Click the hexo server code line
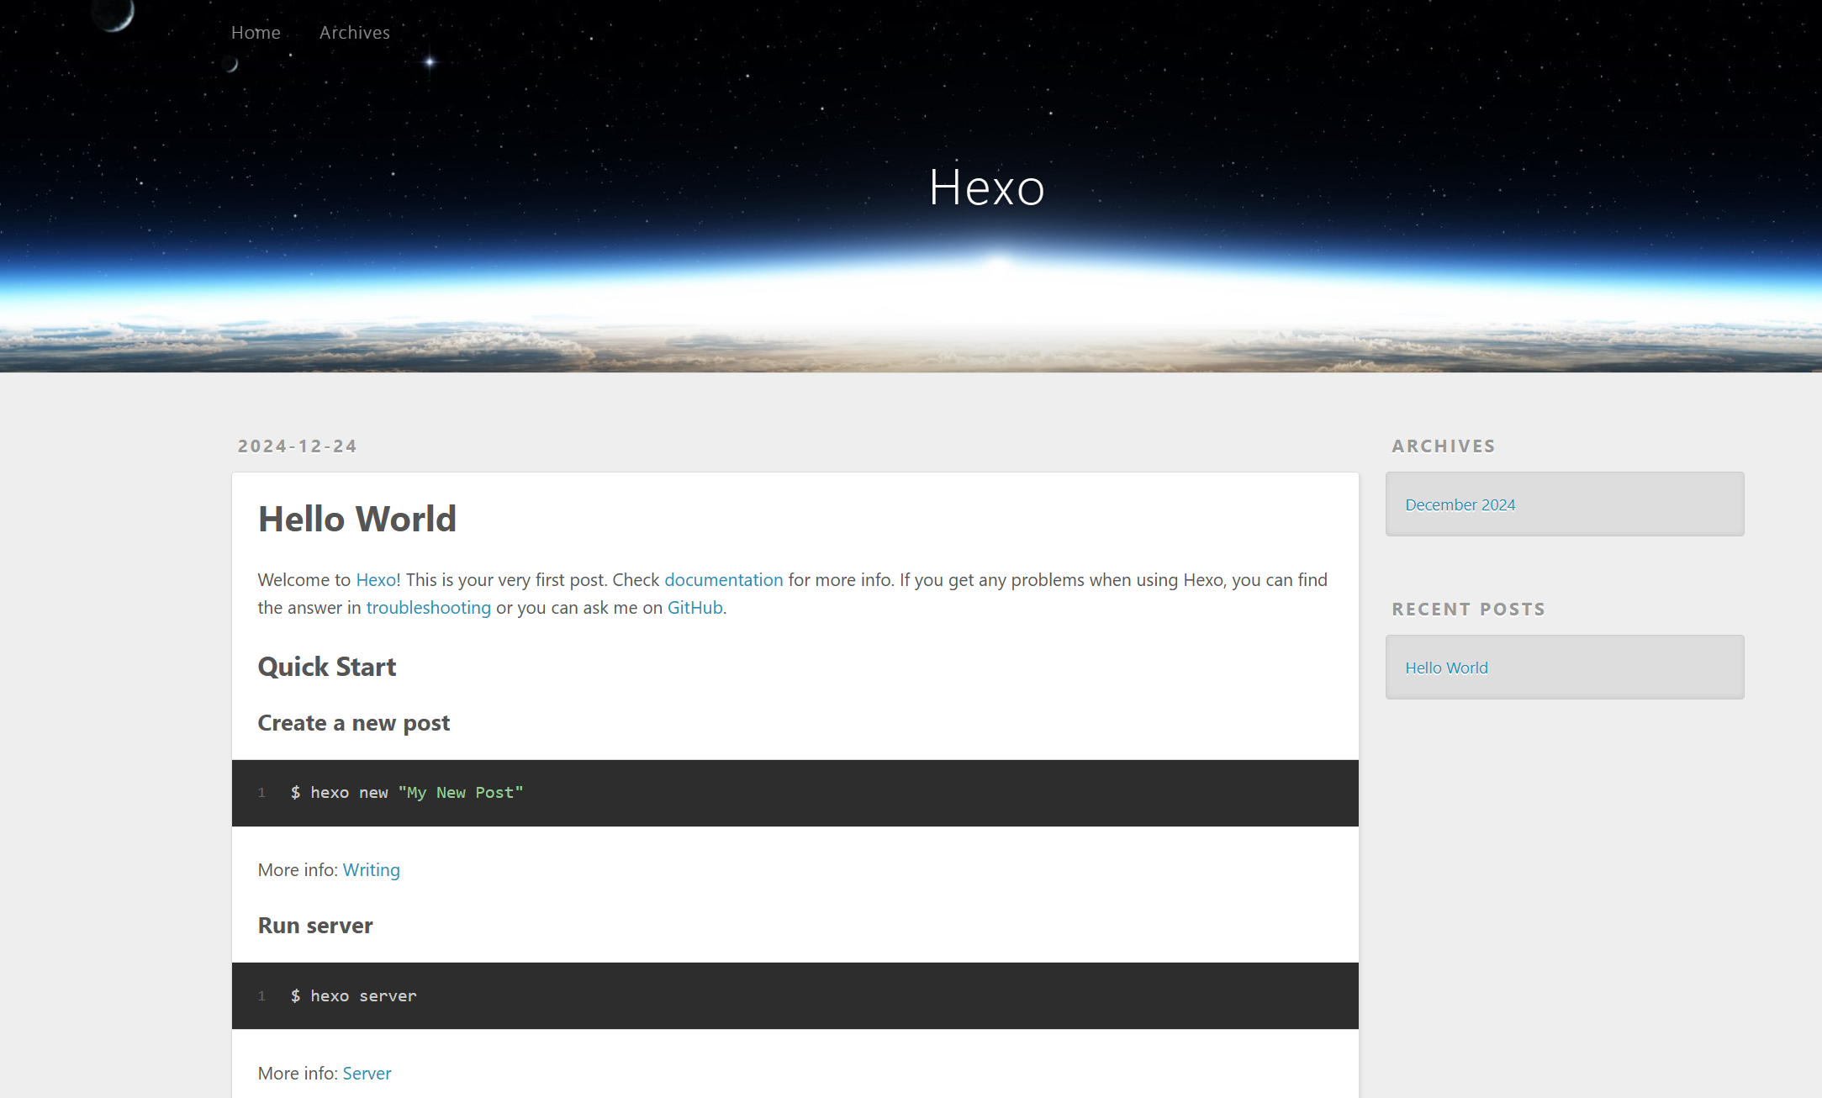Image resolution: width=1822 pixels, height=1098 pixels. coord(353,996)
